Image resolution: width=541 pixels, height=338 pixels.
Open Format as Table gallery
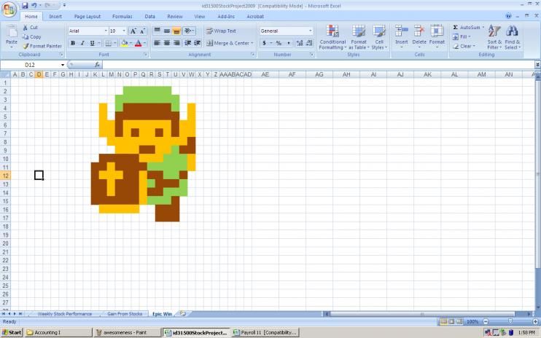[359, 37]
